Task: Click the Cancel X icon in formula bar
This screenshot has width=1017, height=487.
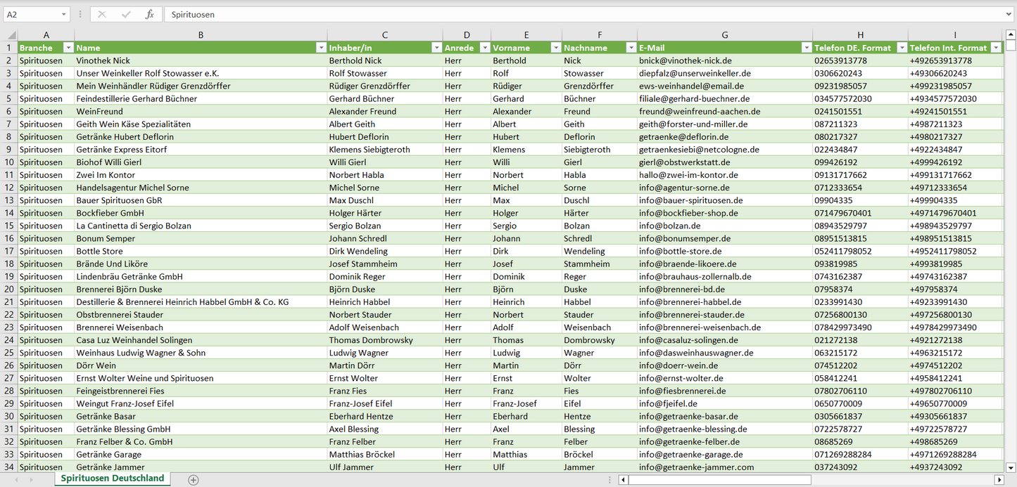Action: click(x=102, y=14)
